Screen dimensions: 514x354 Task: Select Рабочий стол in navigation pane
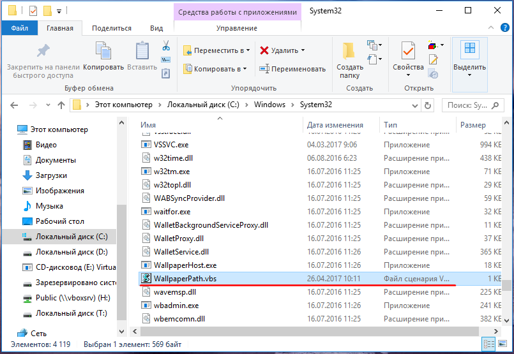(59, 221)
